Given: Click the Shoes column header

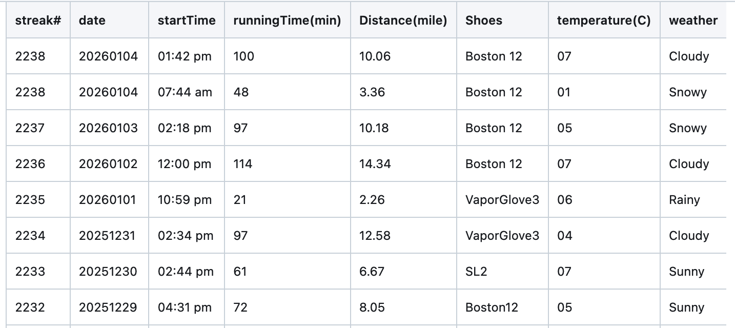Looking at the screenshot, I should pyautogui.click(x=484, y=20).
